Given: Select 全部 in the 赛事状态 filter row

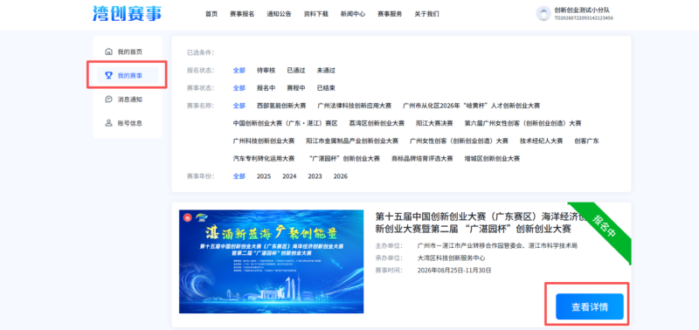Looking at the screenshot, I should click(x=239, y=87).
